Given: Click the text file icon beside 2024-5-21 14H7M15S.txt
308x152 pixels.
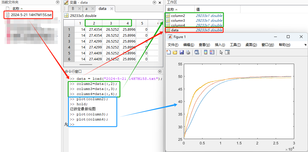Looking at the screenshot, I should click(x=8, y=15).
